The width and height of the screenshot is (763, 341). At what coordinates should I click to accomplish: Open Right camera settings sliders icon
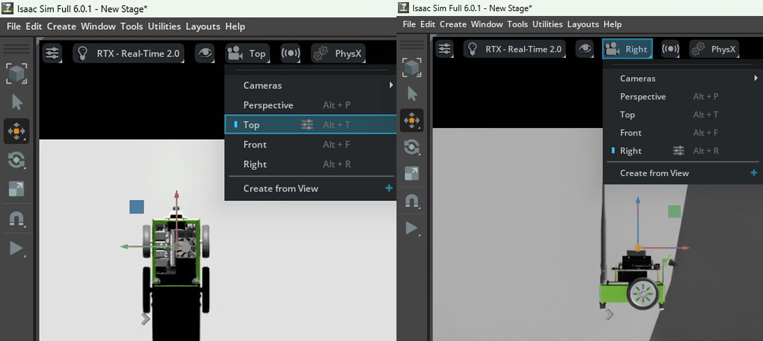[679, 150]
